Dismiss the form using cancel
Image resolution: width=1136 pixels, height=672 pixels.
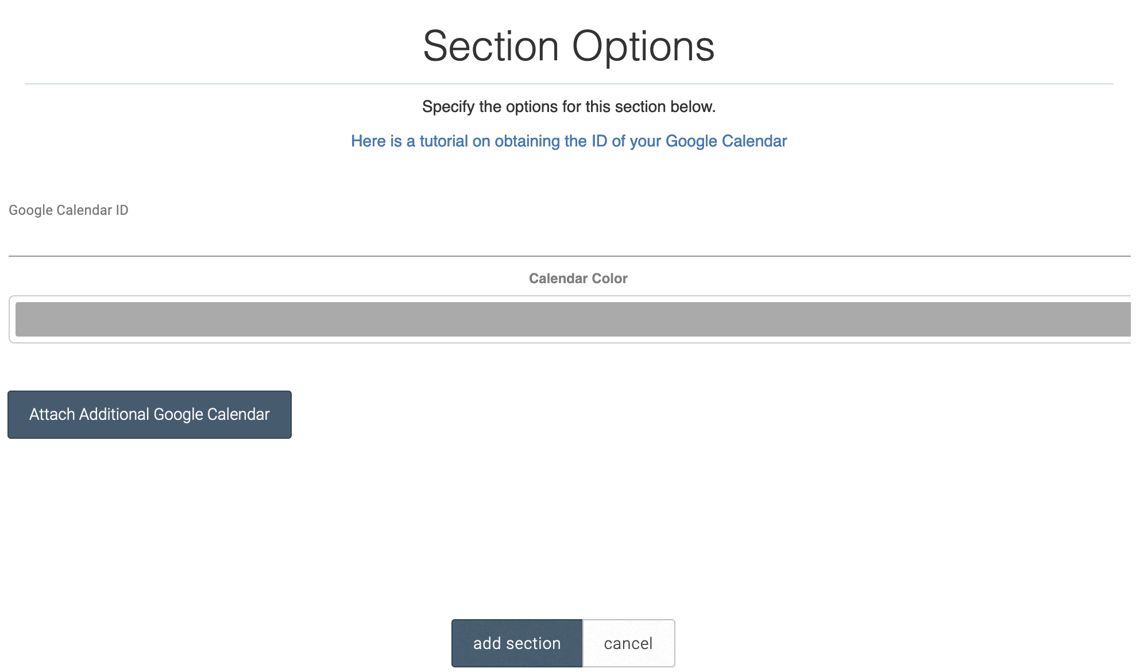click(628, 643)
